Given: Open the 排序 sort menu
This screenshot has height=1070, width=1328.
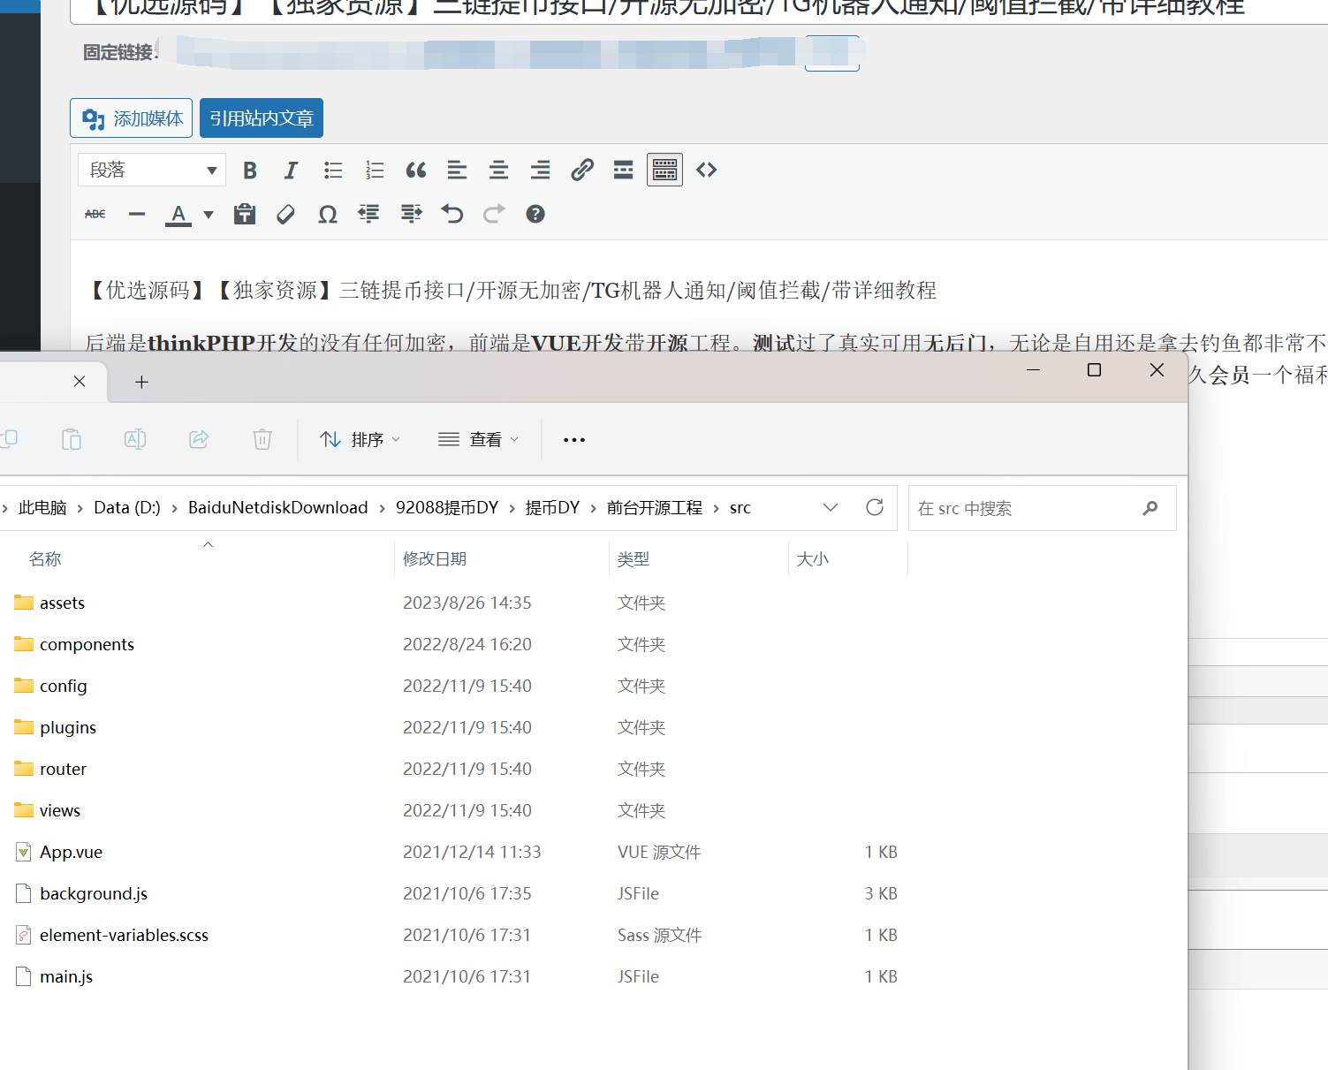Looking at the screenshot, I should coord(360,439).
